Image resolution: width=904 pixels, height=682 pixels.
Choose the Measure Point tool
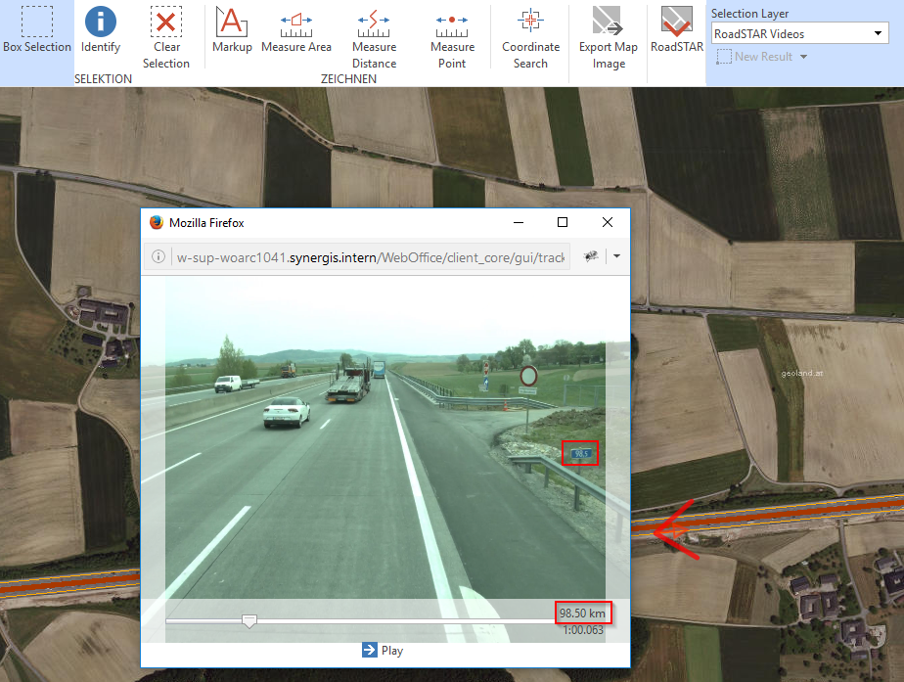(451, 37)
